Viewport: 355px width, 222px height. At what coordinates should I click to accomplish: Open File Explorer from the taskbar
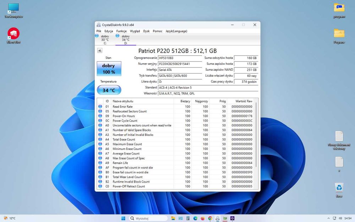click(173, 218)
